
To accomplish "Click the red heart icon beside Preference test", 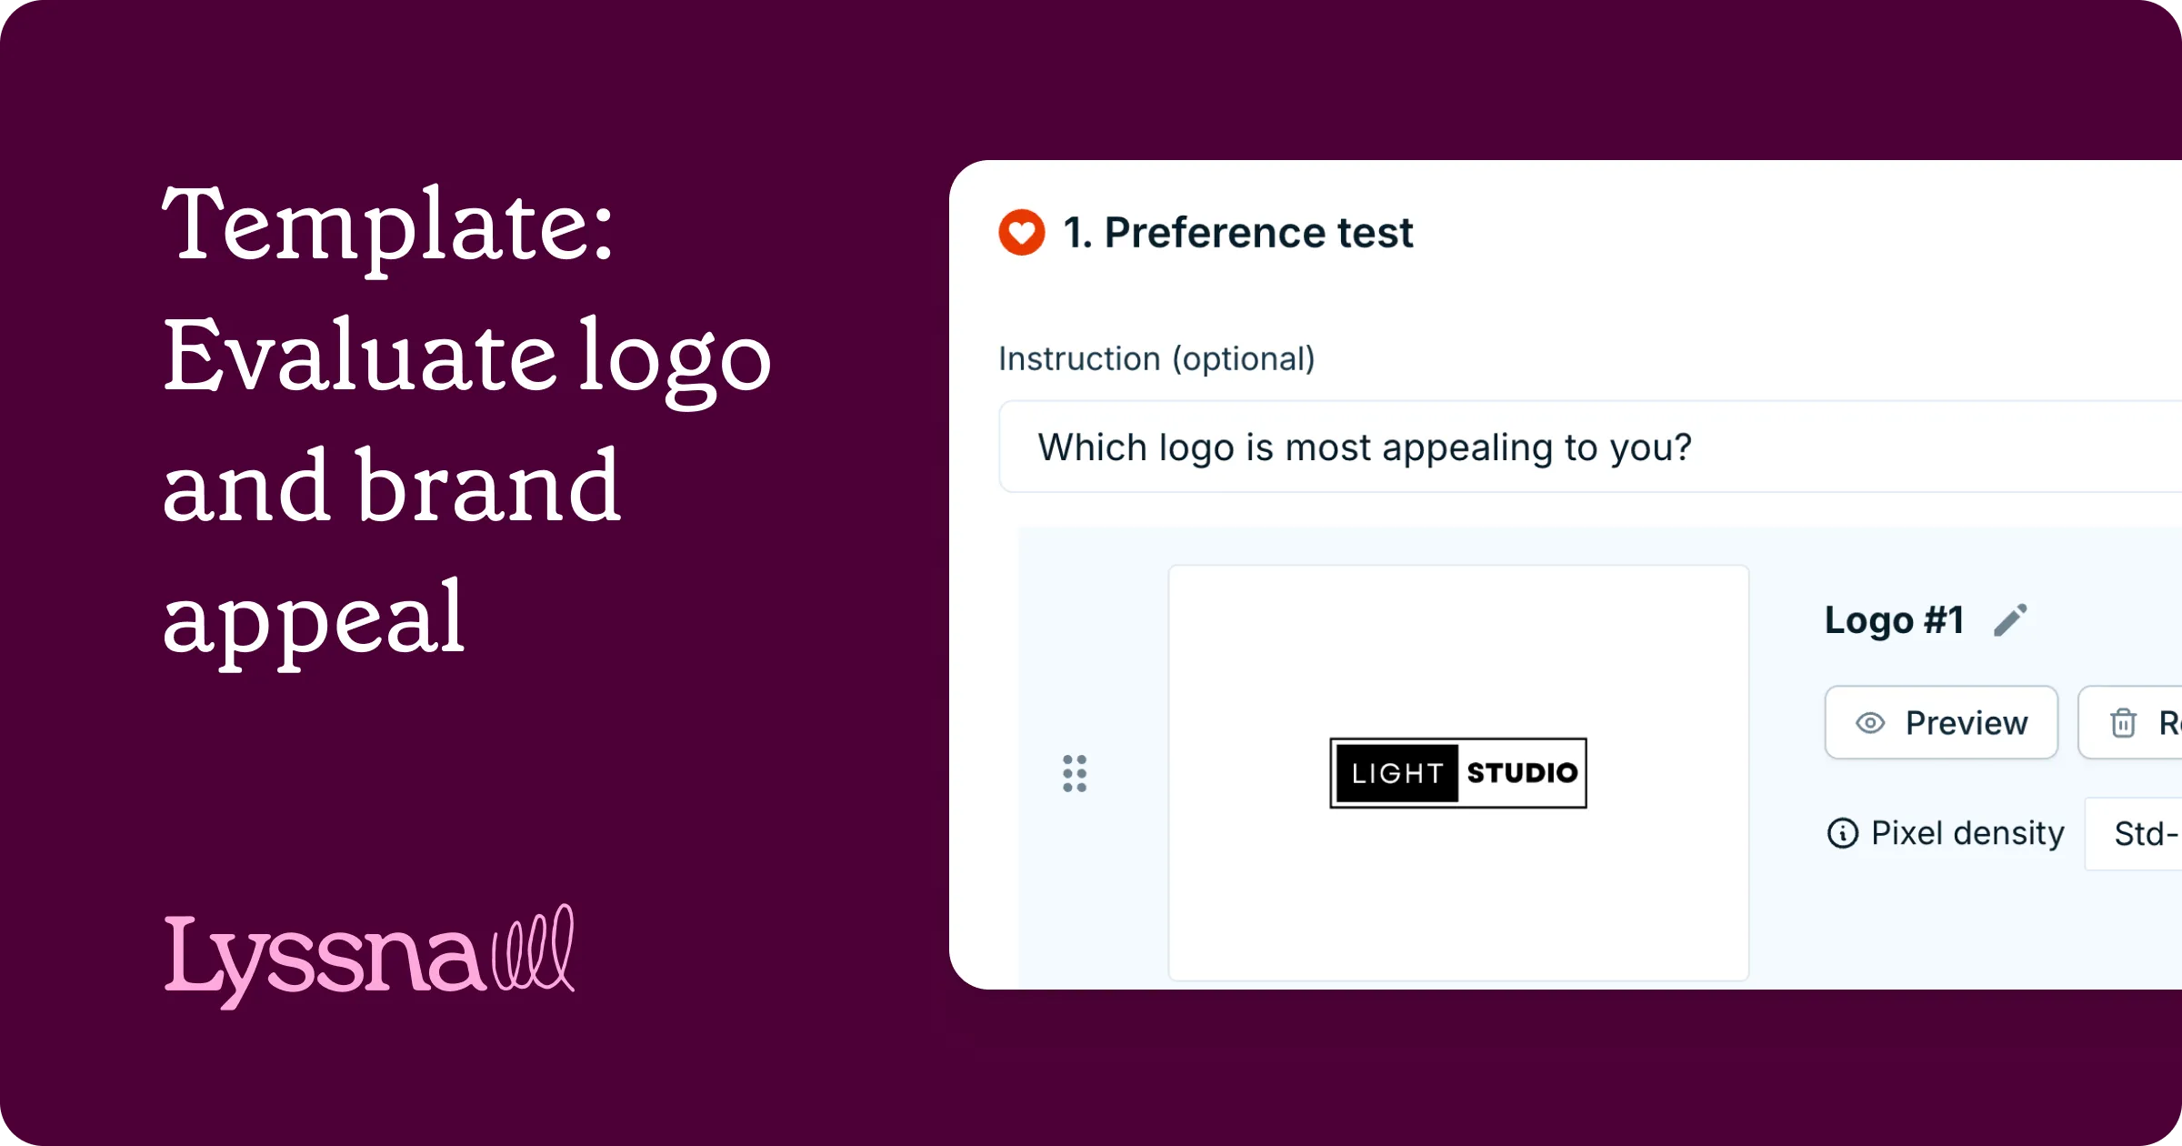I will pyautogui.click(x=1022, y=234).
